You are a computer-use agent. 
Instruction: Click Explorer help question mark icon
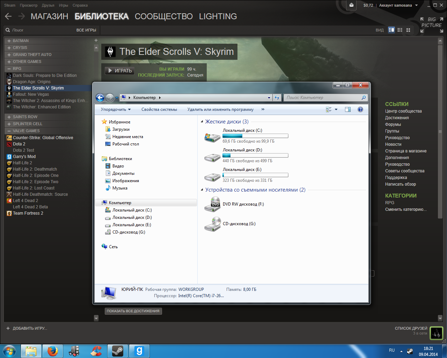pos(360,109)
